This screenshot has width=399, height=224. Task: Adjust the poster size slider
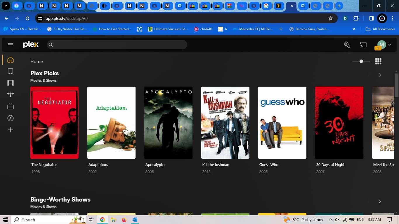pos(361,61)
